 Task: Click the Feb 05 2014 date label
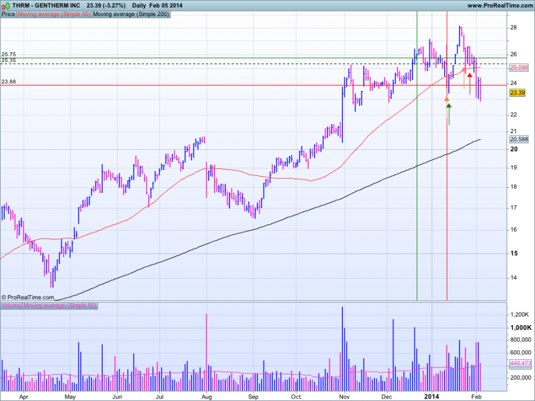pos(166,5)
